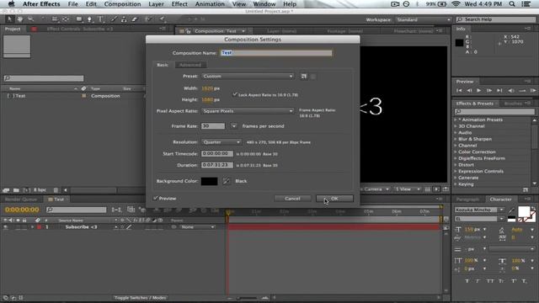Screen dimensions: 539x303
Task: Select the Rectangle shape tool
Action: 79,19
